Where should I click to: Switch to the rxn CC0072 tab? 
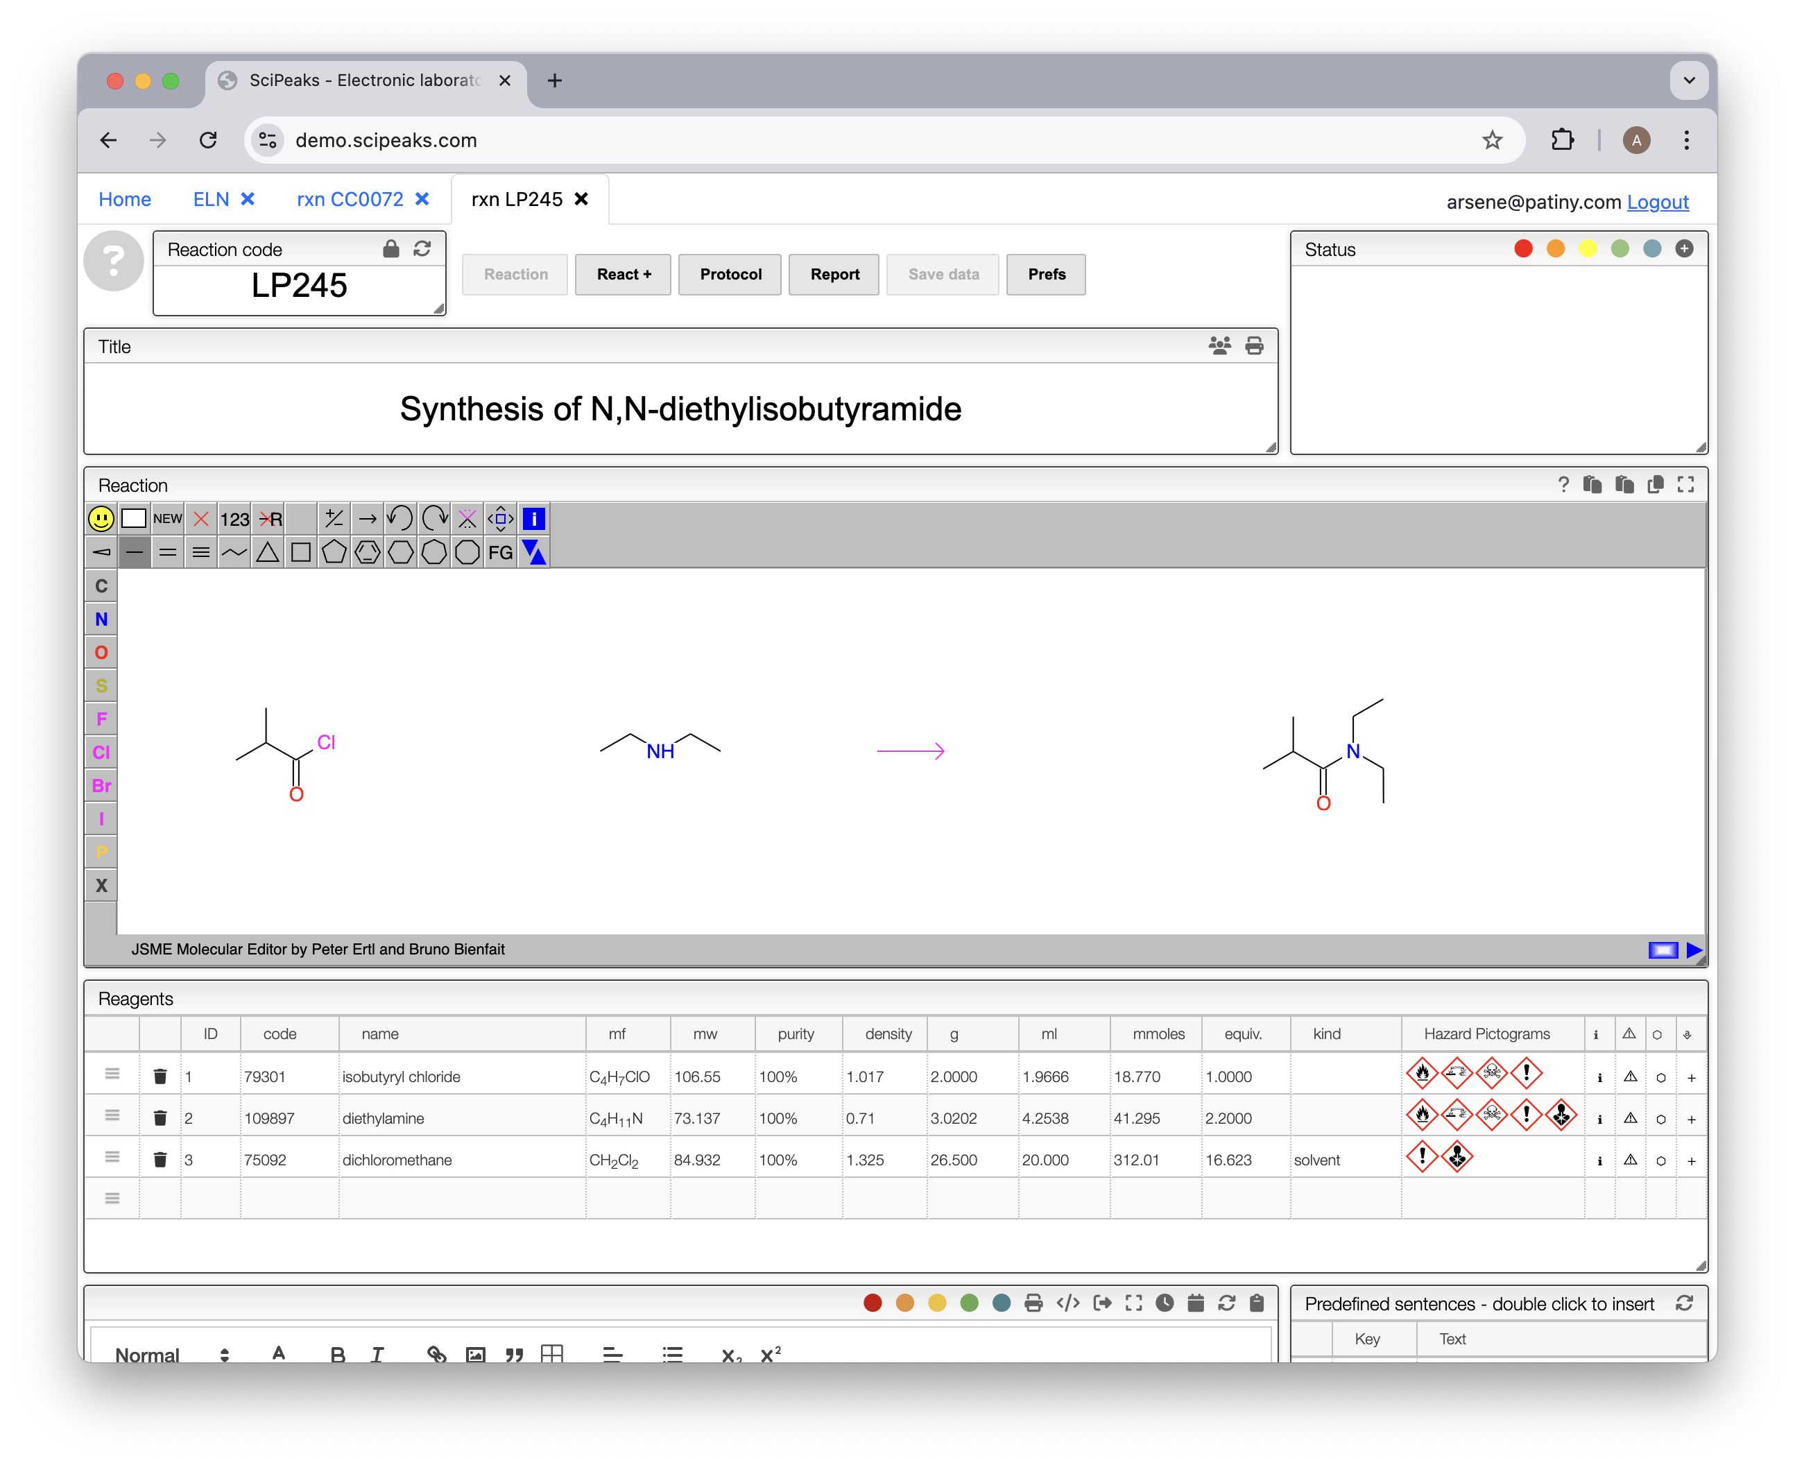click(350, 199)
